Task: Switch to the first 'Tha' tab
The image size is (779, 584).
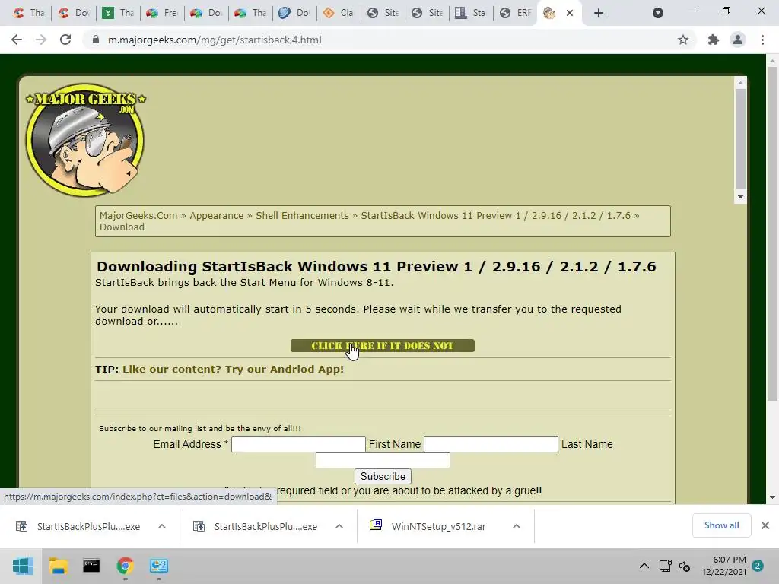Action: tap(28, 13)
